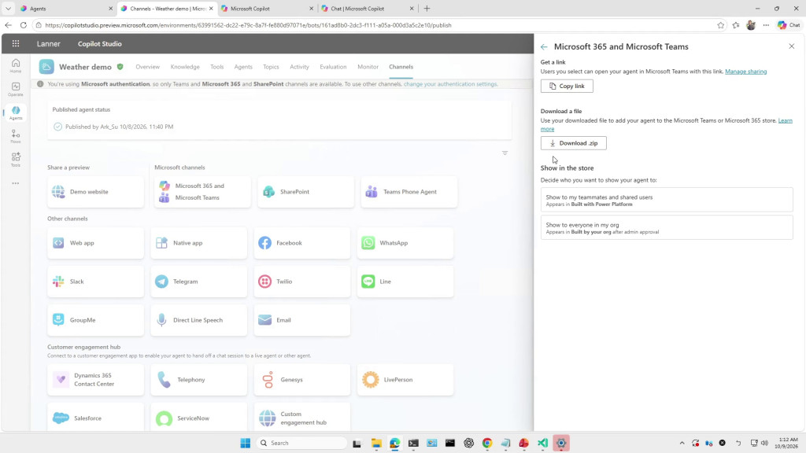Open the Manage sharing link
Image resolution: width=806 pixels, height=453 pixels.
coord(746,72)
